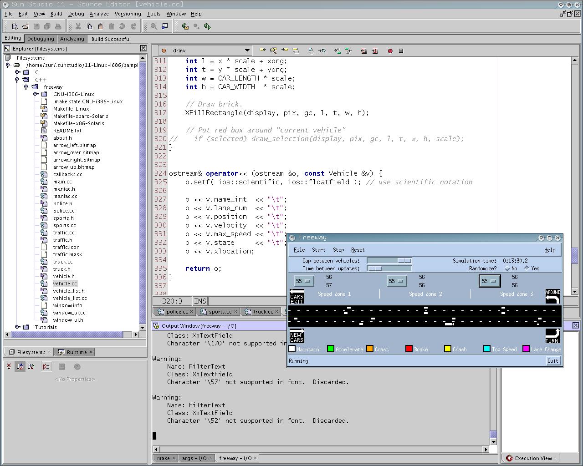Expand the C folder node
This screenshot has height=466, width=583.
click(17, 72)
